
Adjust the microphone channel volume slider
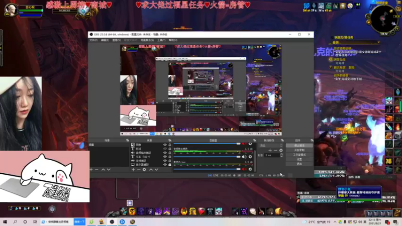coord(207,169)
